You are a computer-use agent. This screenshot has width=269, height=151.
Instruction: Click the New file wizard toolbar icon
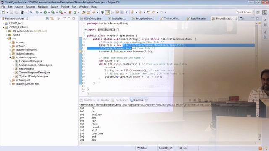pyautogui.click(x=4, y=12)
